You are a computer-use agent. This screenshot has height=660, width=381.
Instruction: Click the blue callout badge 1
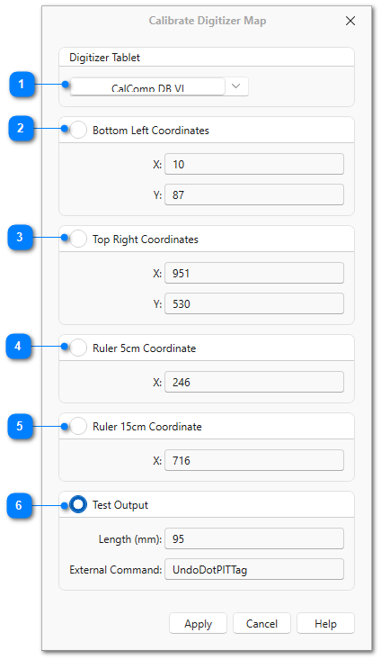pos(22,84)
